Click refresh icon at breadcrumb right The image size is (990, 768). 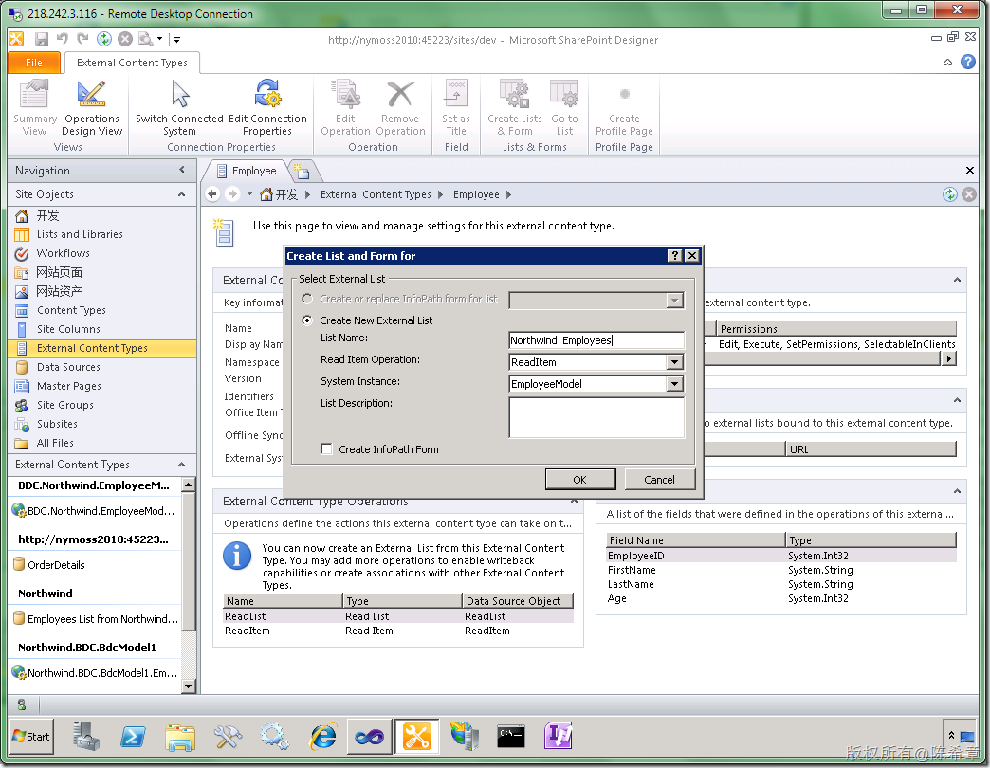[x=949, y=194]
